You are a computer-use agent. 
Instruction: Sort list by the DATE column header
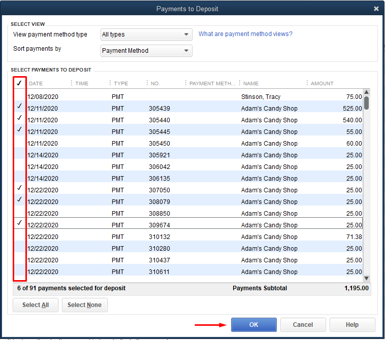(36, 84)
